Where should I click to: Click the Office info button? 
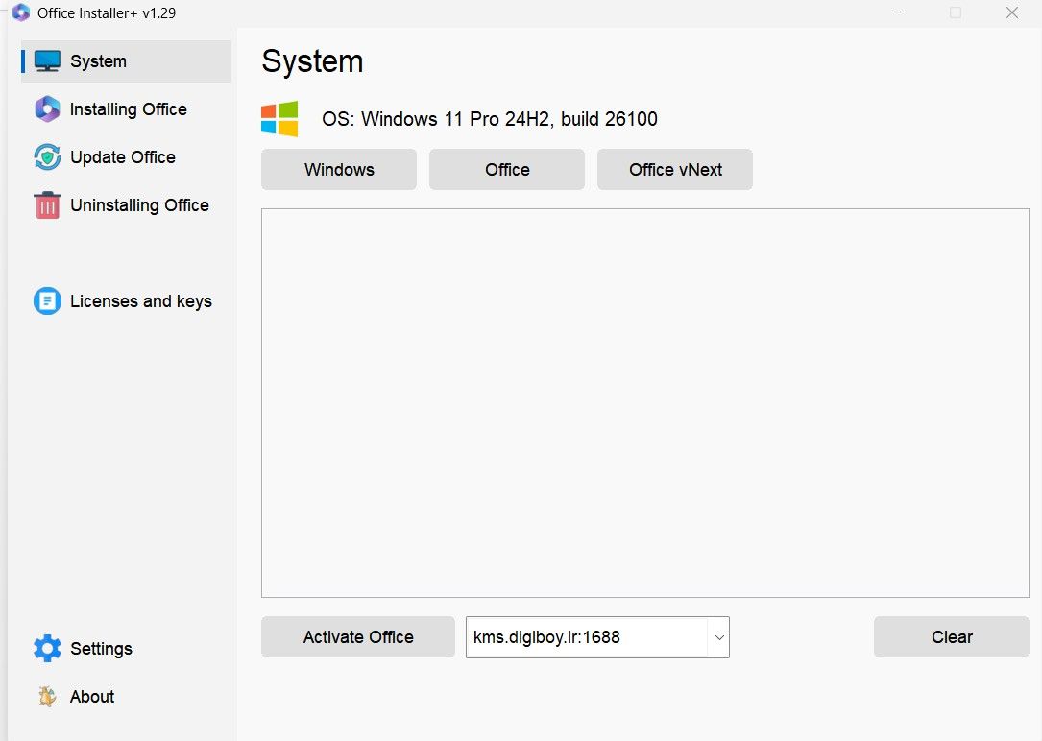[x=507, y=169]
